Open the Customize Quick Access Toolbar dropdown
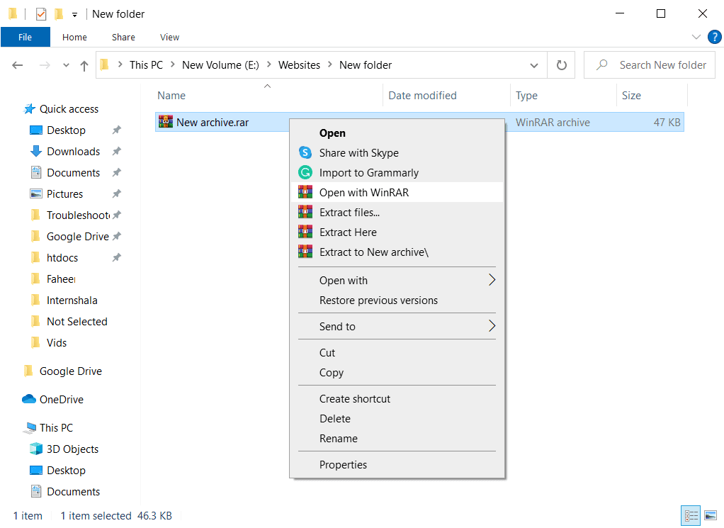Screen dimensions: 724x528 click(x=74, y=15)
